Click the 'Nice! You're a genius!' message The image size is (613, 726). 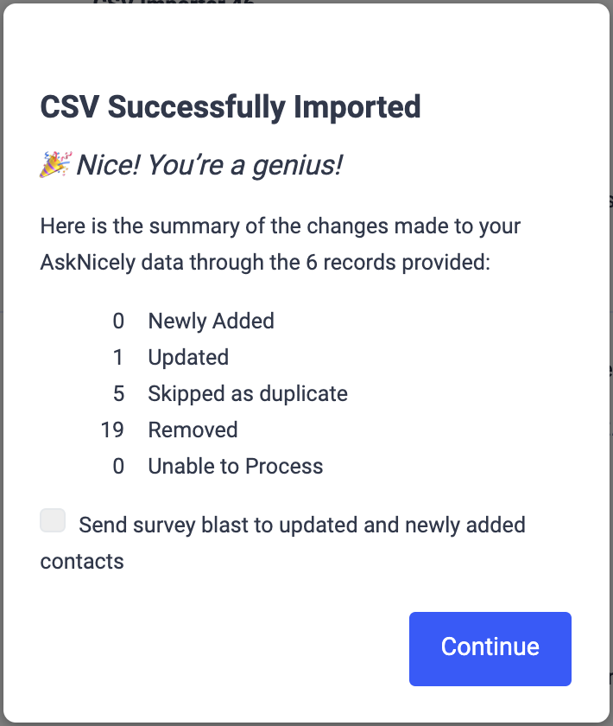(209, 165)
